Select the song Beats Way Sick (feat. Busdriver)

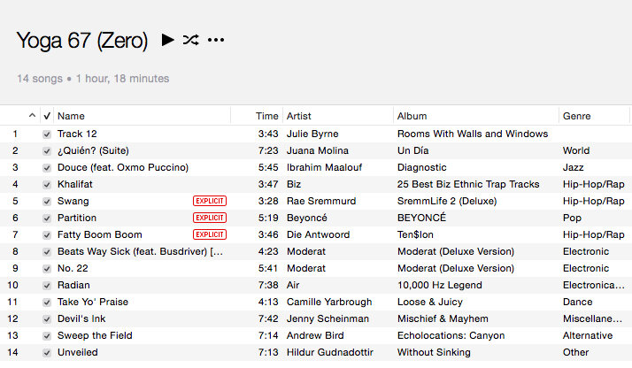(140, 251)
